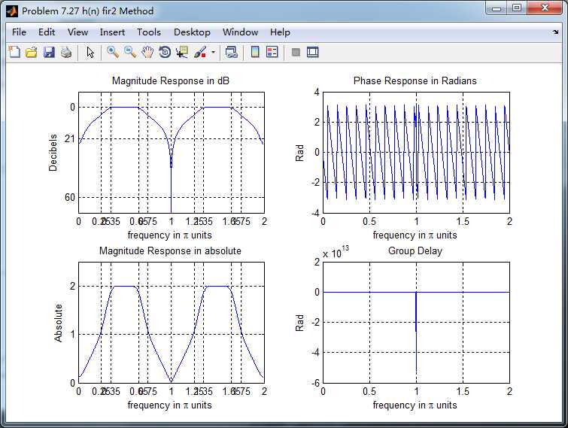Open the Insert menu
Image resolution: width=568 pixels, height=428 pixels.
pyautogui.click(x=112, y=32)
